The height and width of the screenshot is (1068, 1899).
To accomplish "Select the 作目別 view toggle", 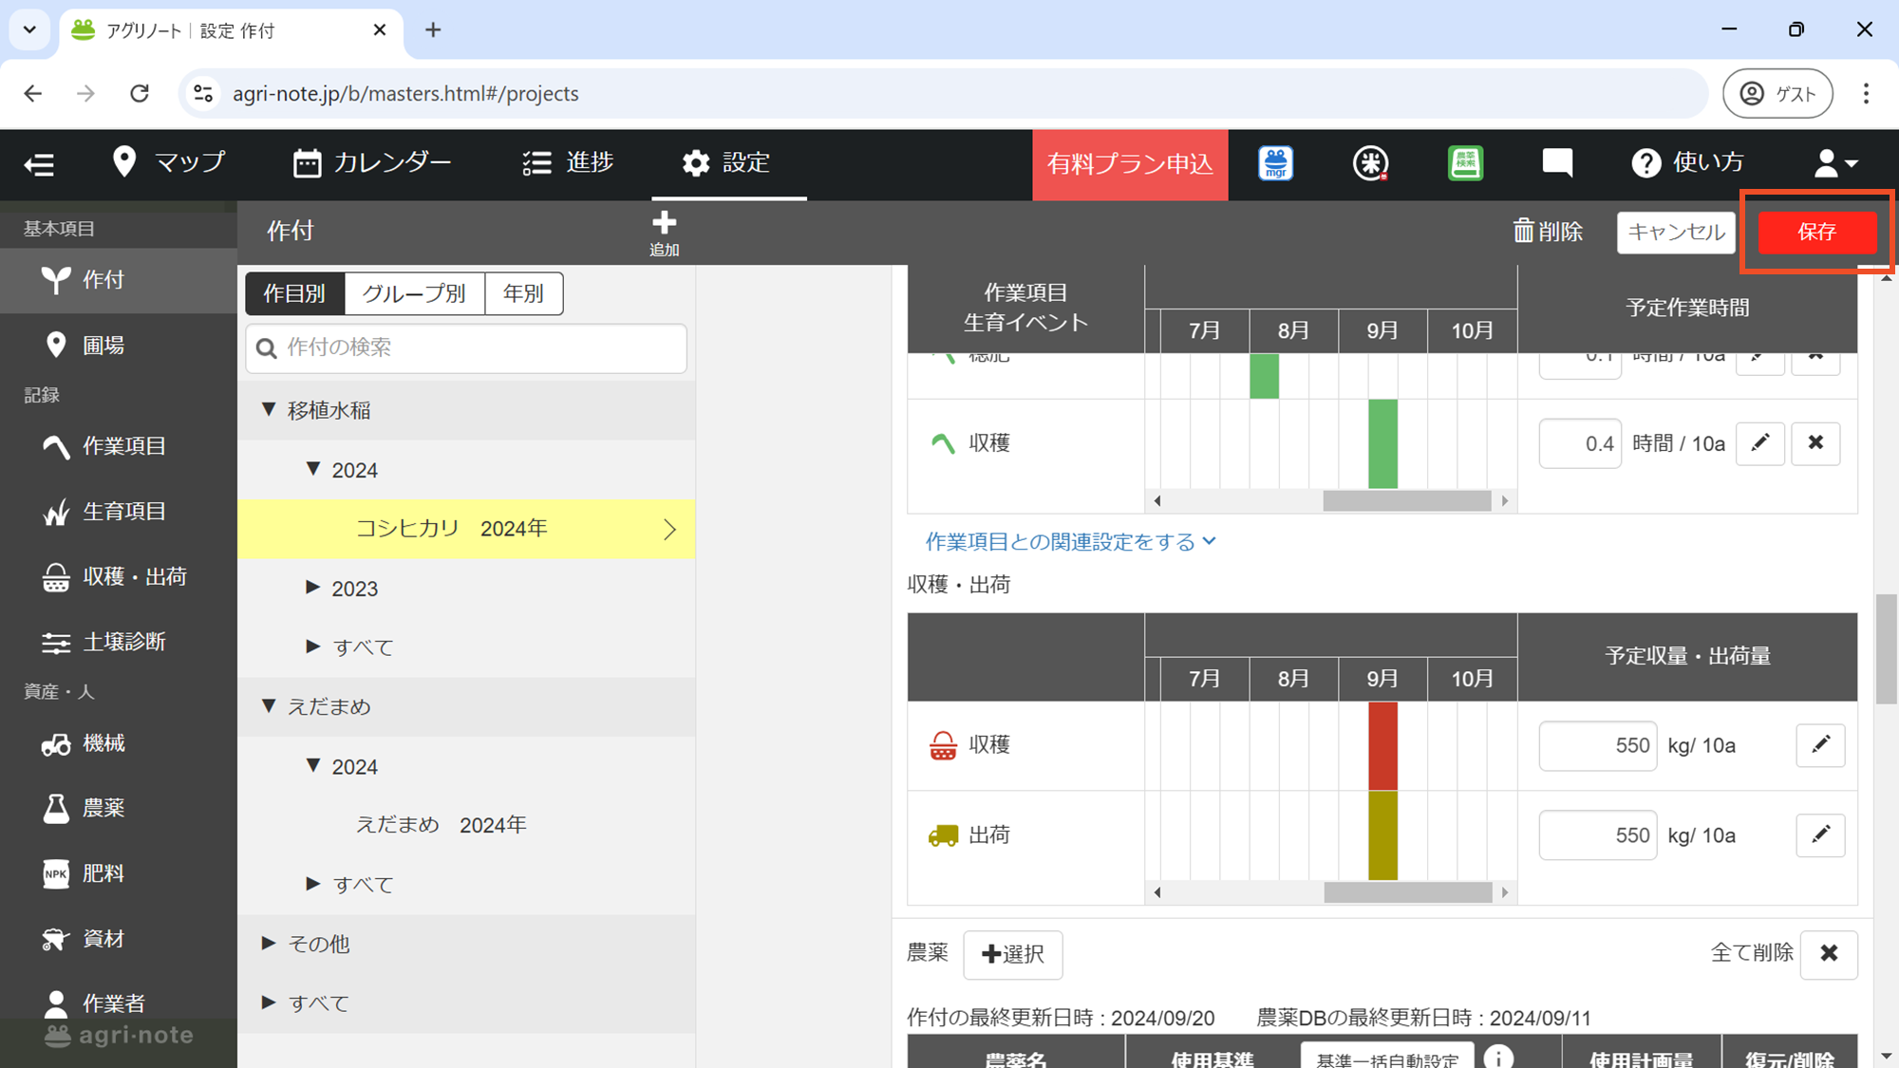I will [x=294, y=293].
